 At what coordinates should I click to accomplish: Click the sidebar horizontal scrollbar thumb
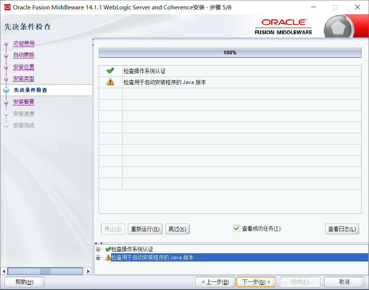click(x=45, y=271)
